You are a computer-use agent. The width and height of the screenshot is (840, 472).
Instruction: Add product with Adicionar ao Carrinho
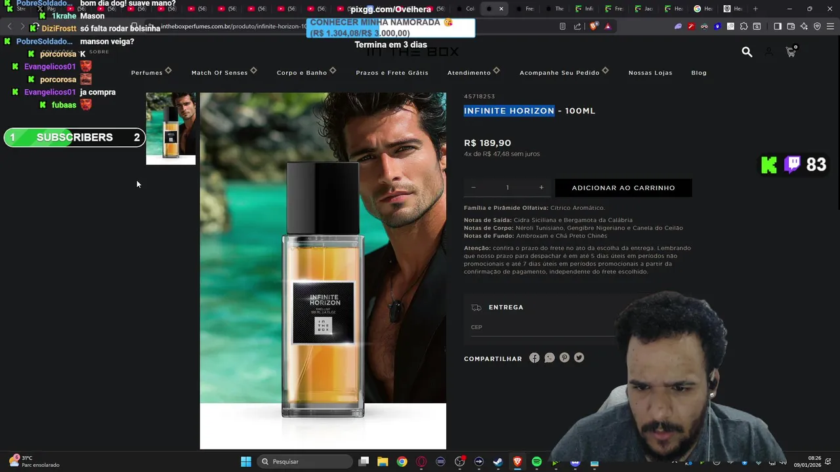[x=623, y=187]
